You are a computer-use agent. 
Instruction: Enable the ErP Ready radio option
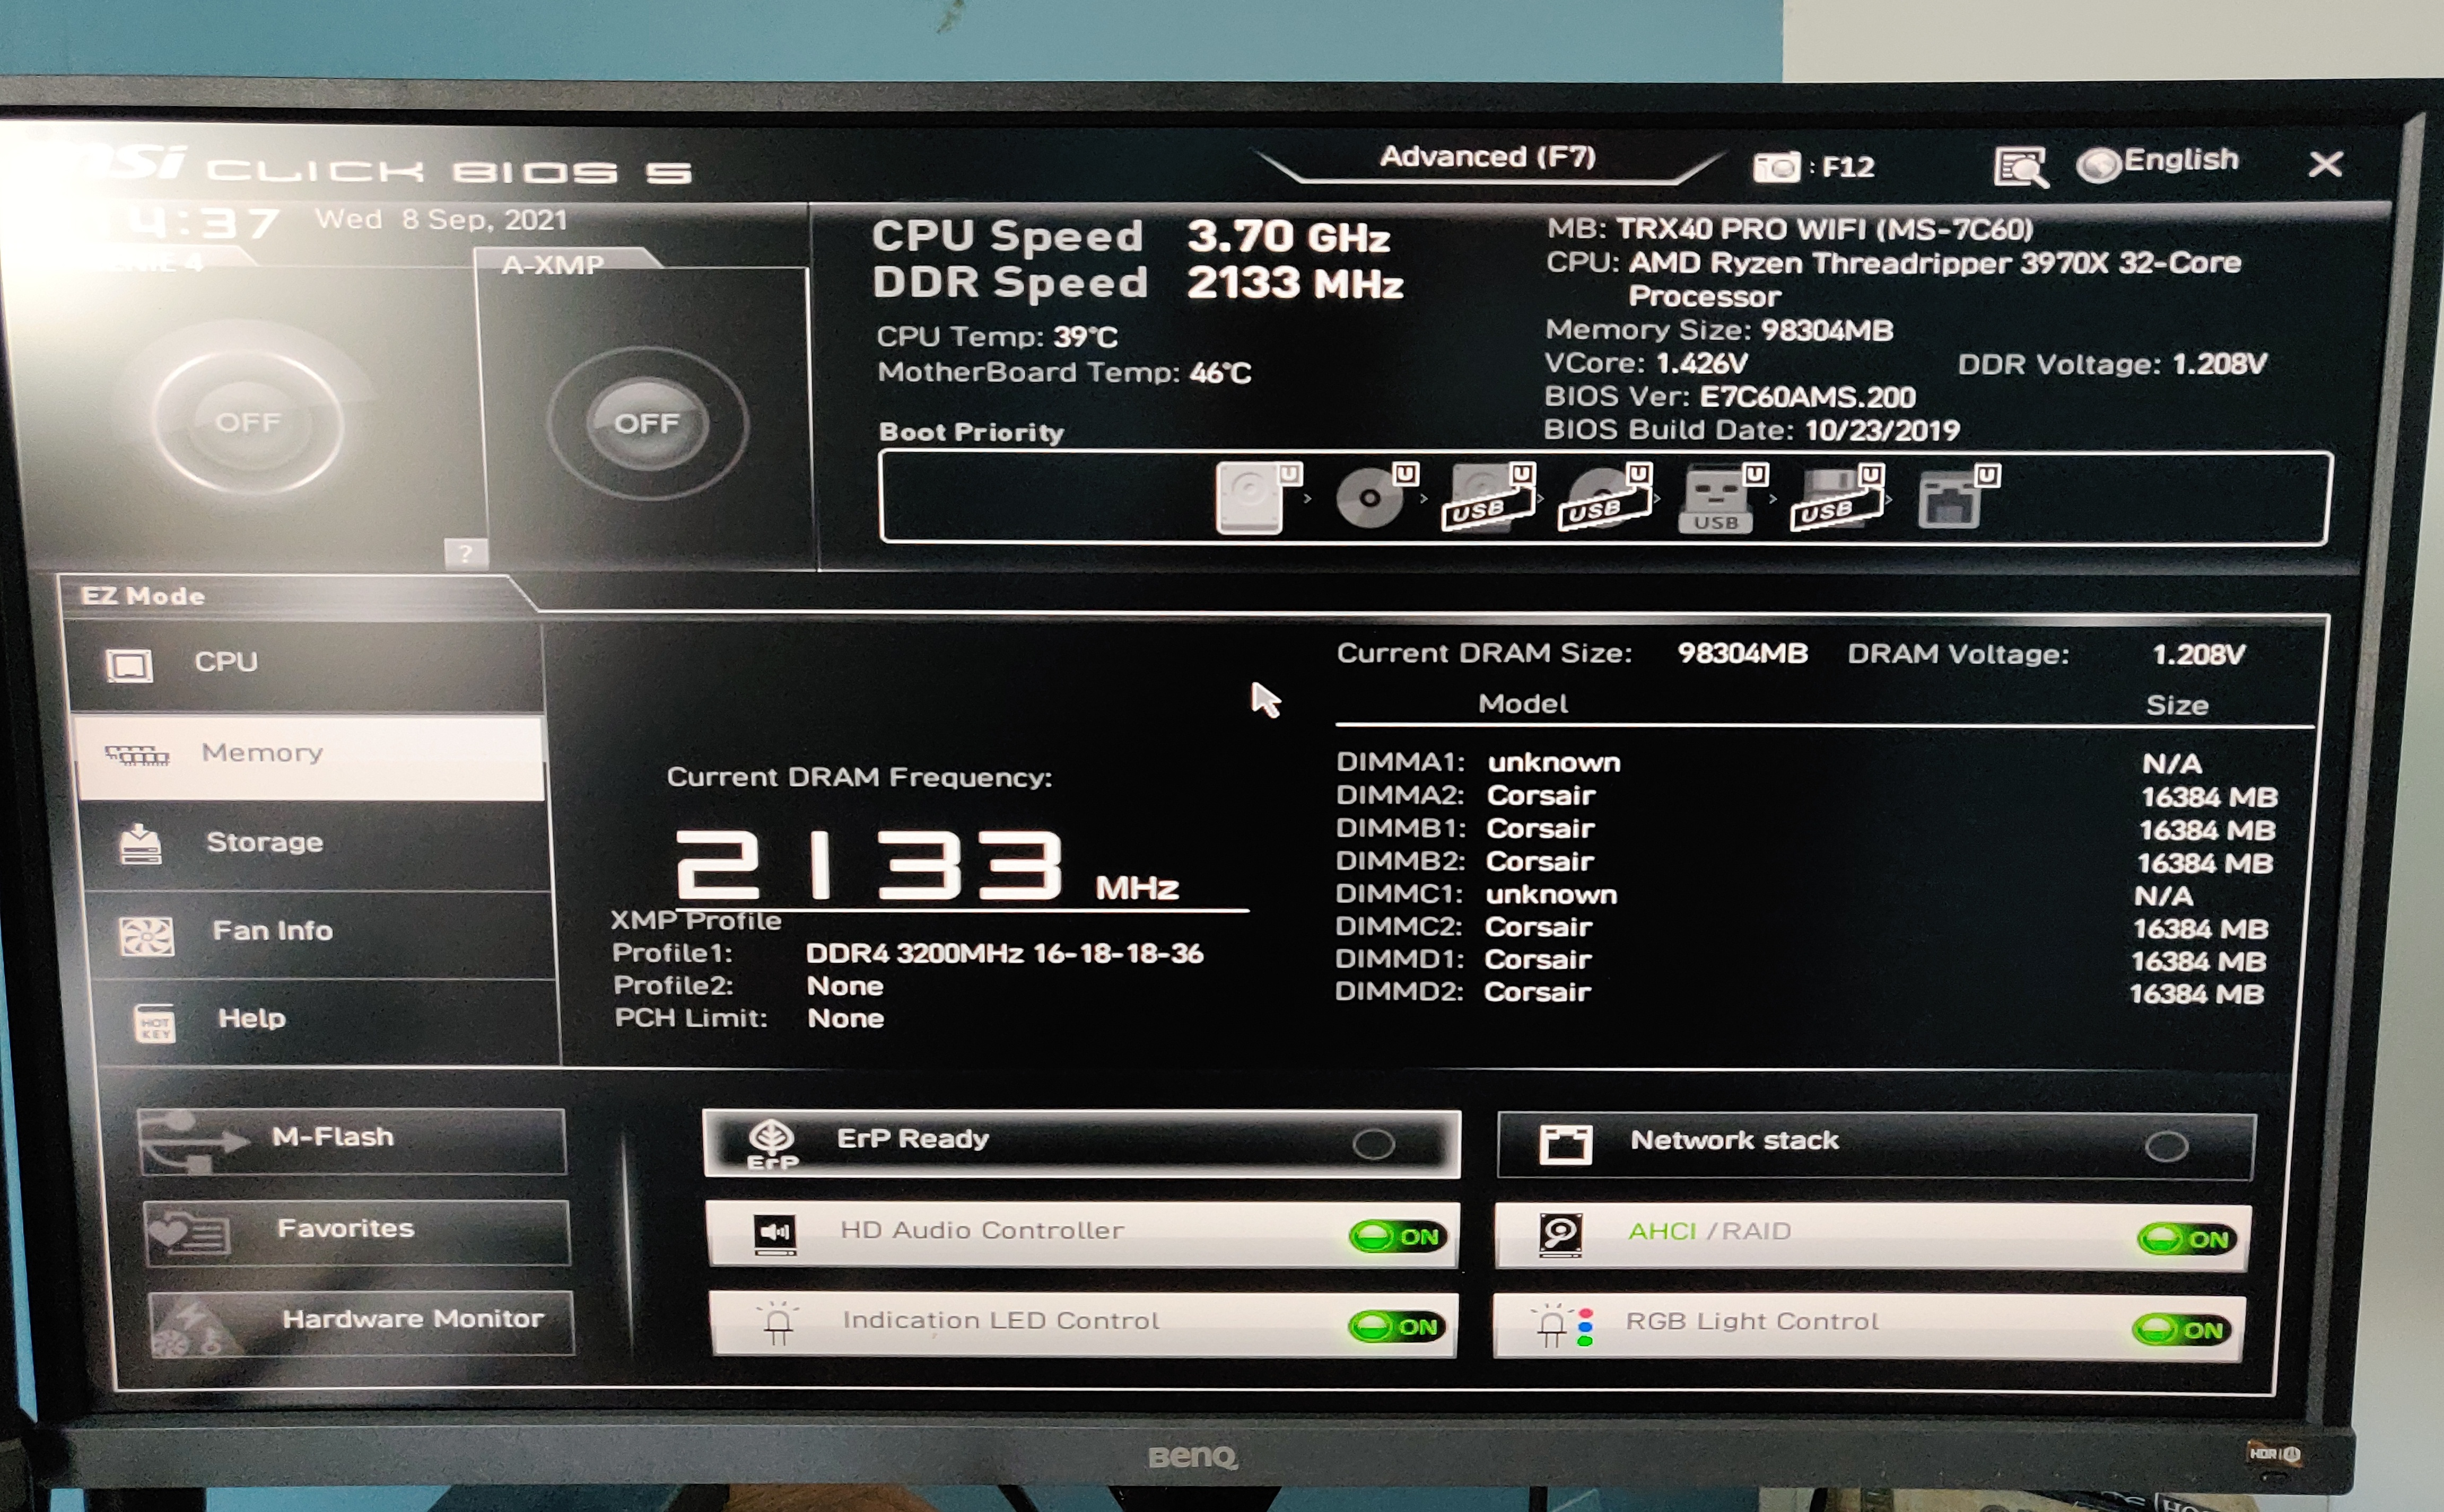point(1373,1144)
